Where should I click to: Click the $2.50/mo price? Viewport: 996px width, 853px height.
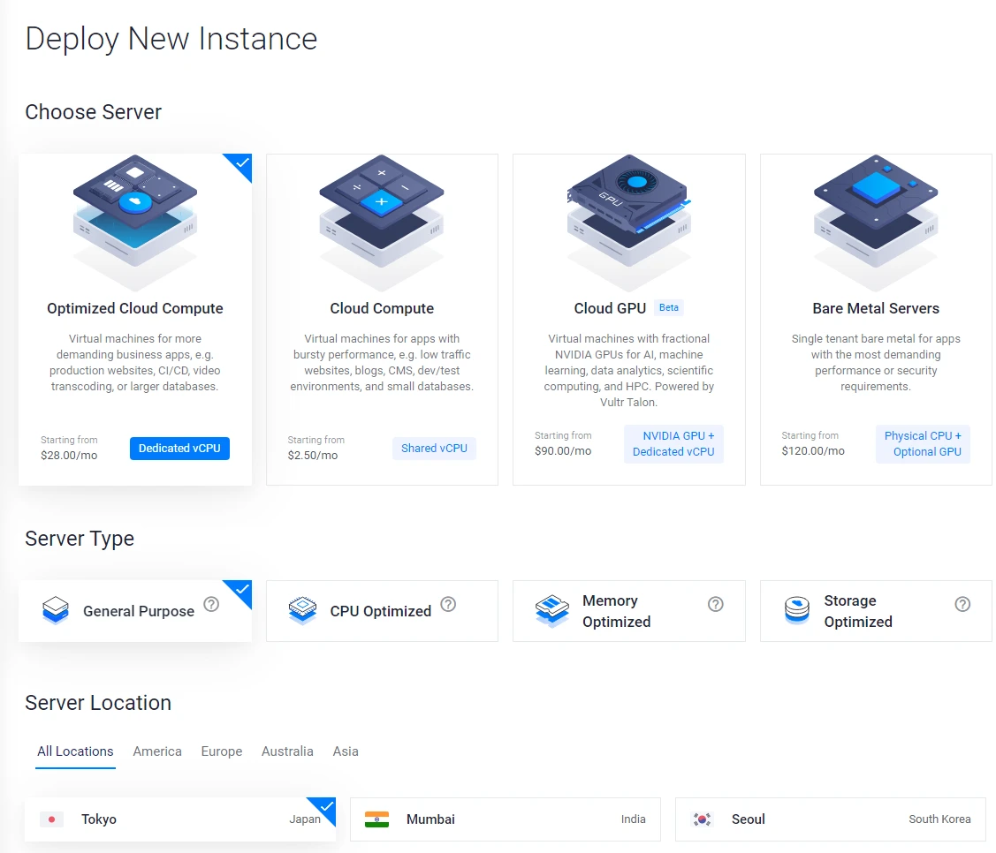tap(313, 456)
